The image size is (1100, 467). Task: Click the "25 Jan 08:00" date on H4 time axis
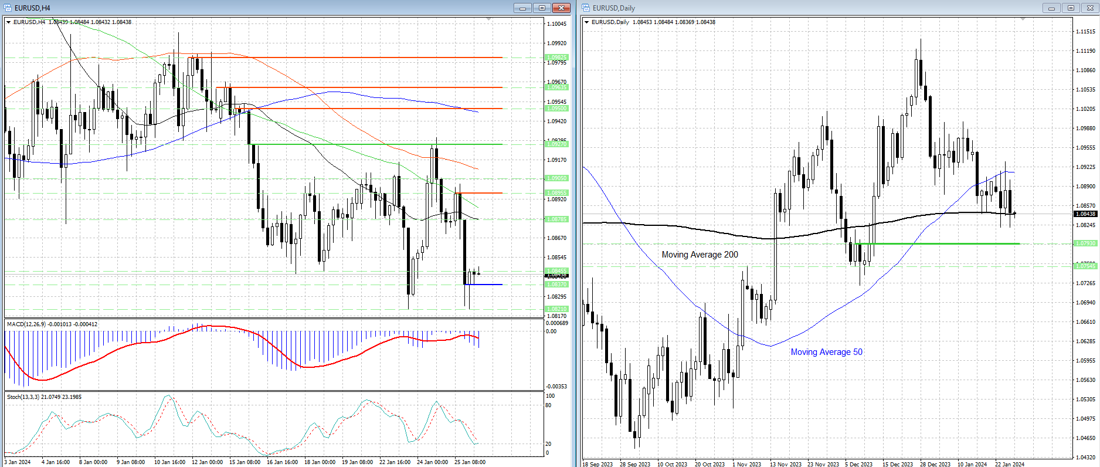tap(470, 462)
